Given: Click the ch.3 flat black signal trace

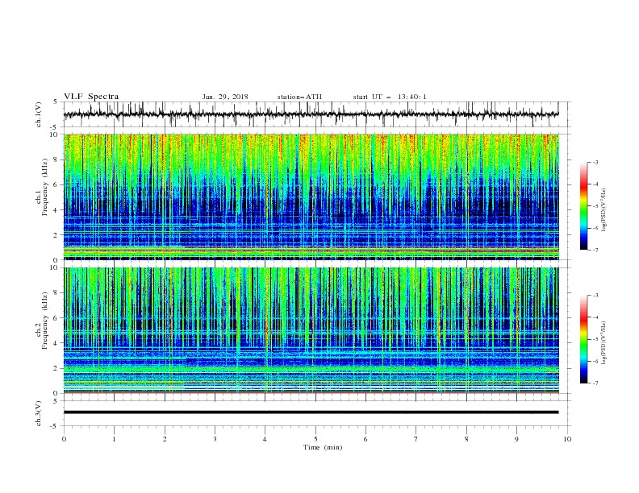Looking at the screenshot, I should pos(311,412).
